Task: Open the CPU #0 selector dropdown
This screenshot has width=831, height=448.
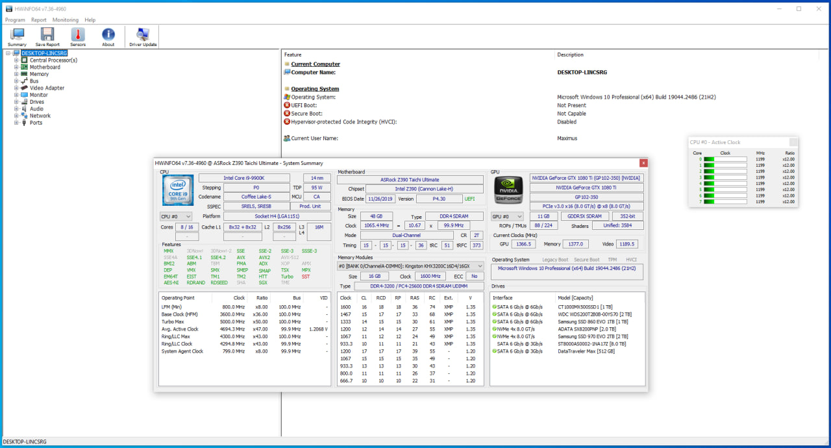Action: tap(176, 216)
